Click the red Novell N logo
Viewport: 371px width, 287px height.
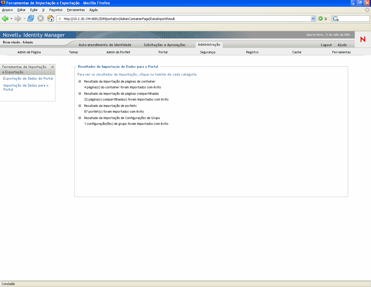(x=363, y=39)
